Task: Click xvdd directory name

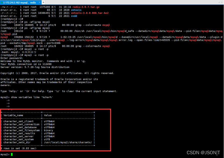Action: (x=74, y=16)
